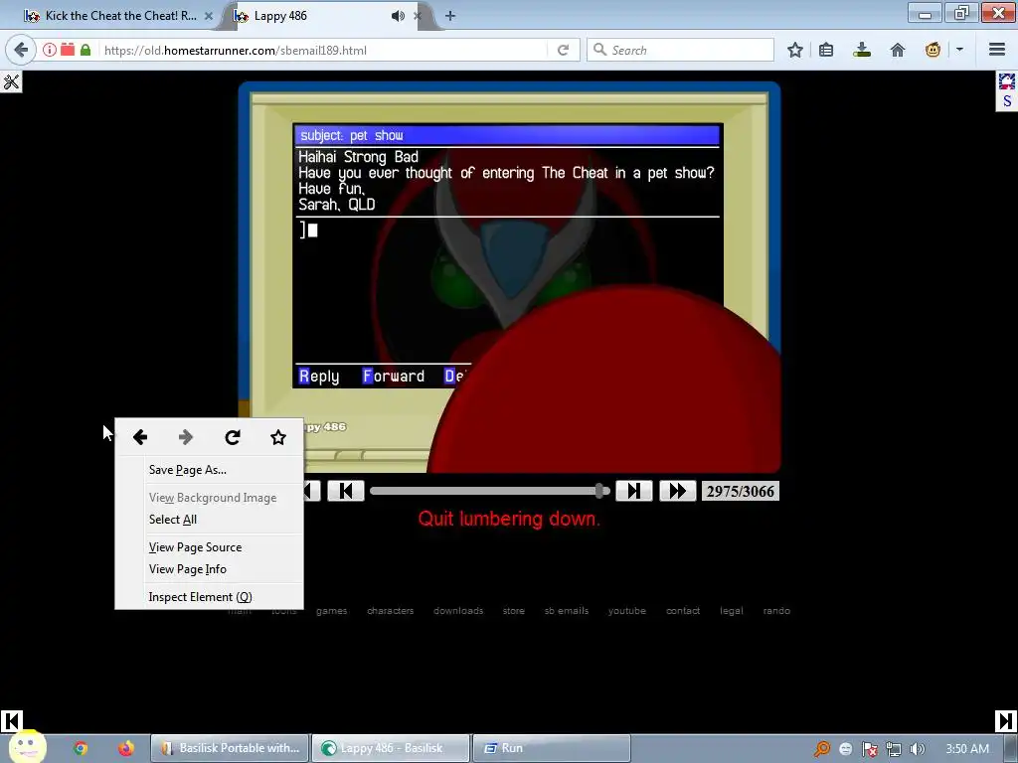This screenshot has height=763, width=1018.
Task: Close the Kick the Cheat tab
Action: (209, 16)
